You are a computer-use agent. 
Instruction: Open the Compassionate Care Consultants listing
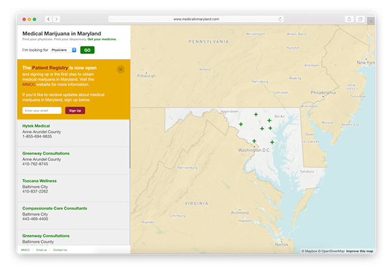pyautogui.click(x=55, y=208)
